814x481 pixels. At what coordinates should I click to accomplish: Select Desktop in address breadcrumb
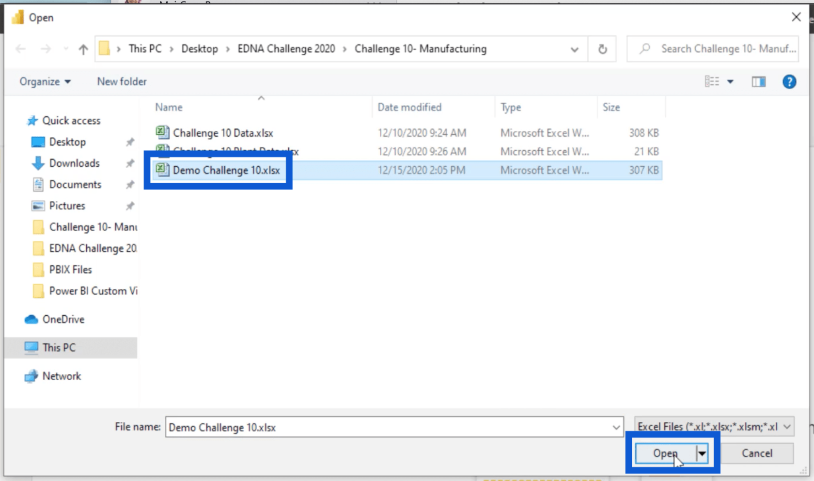point(200,48)
